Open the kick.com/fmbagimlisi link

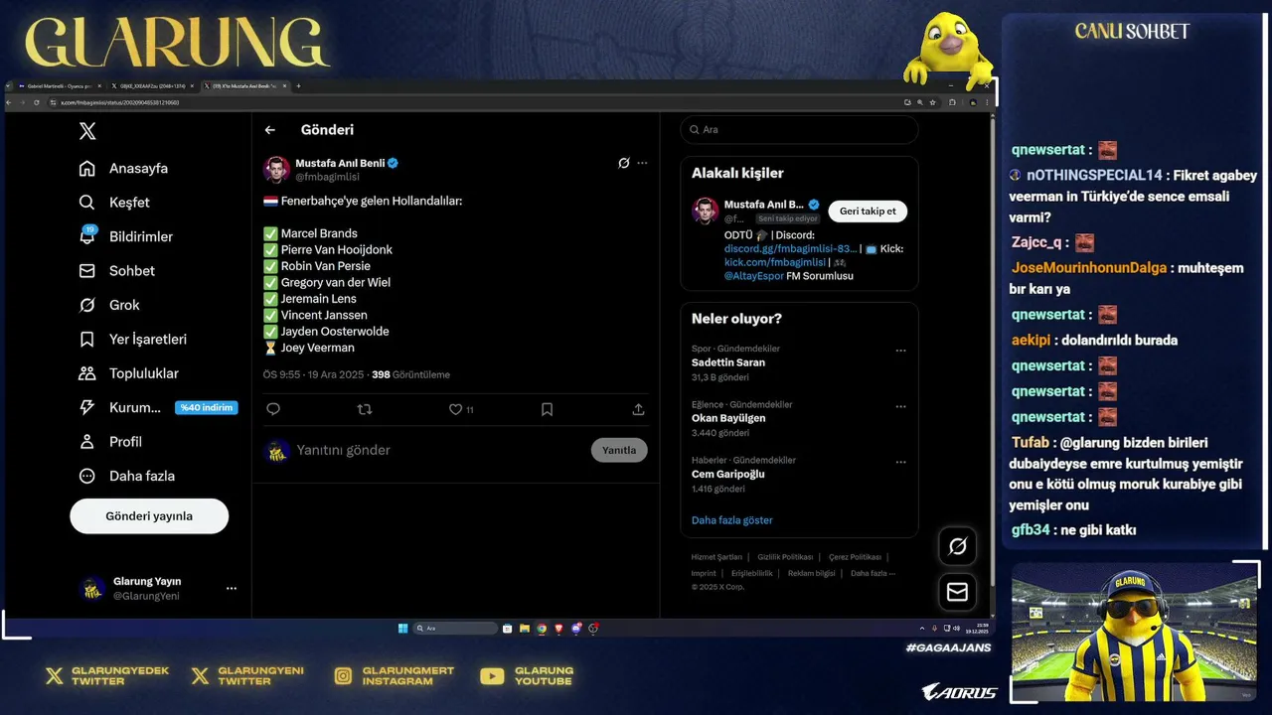775,262
